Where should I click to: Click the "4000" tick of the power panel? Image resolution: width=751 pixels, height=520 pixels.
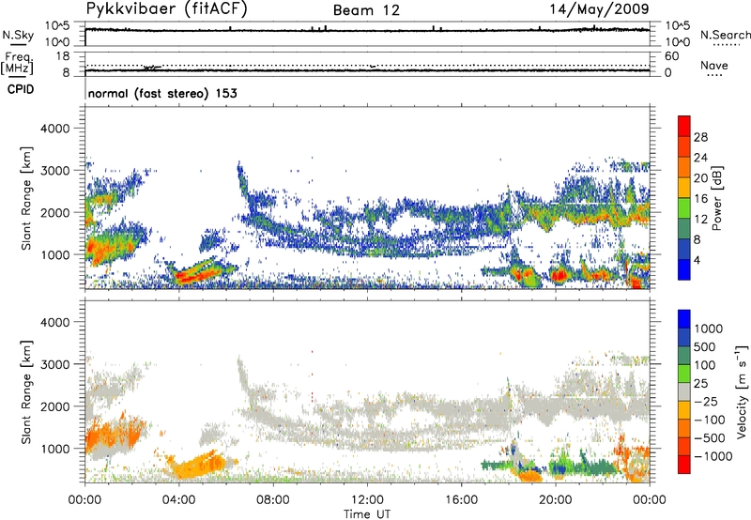(54, 129)
